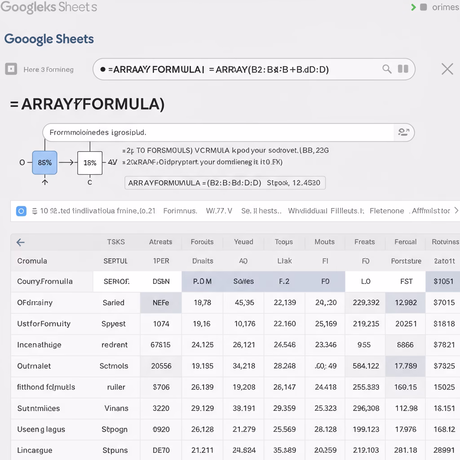The width and height of the screenshot is (460, 460).
Task: Open the W/.77.V tab
Action: 219,211
